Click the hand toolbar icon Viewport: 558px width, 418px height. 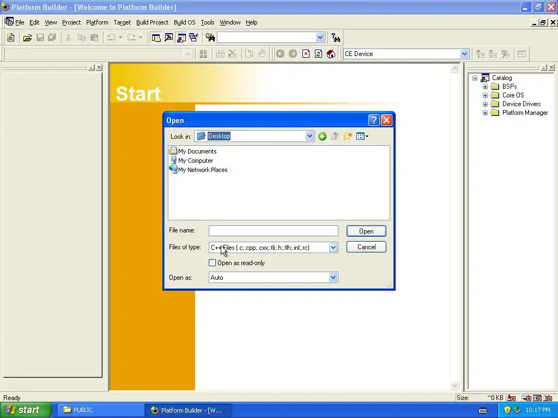(262, 54)
